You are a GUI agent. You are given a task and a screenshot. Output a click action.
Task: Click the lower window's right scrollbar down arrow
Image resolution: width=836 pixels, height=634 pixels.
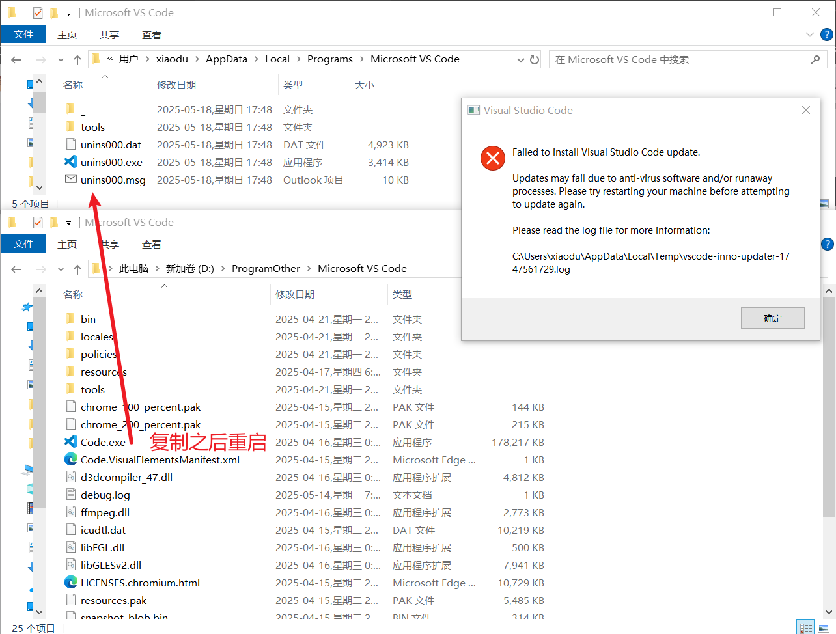pyautogui.click(x=829, y=611)
